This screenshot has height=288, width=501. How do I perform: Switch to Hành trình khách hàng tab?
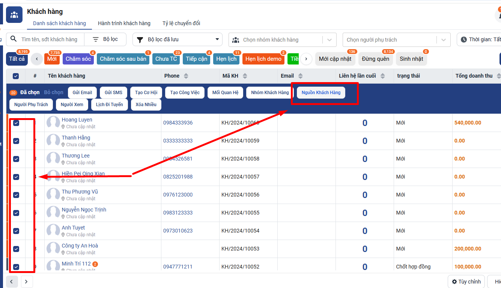coord(124,23)
